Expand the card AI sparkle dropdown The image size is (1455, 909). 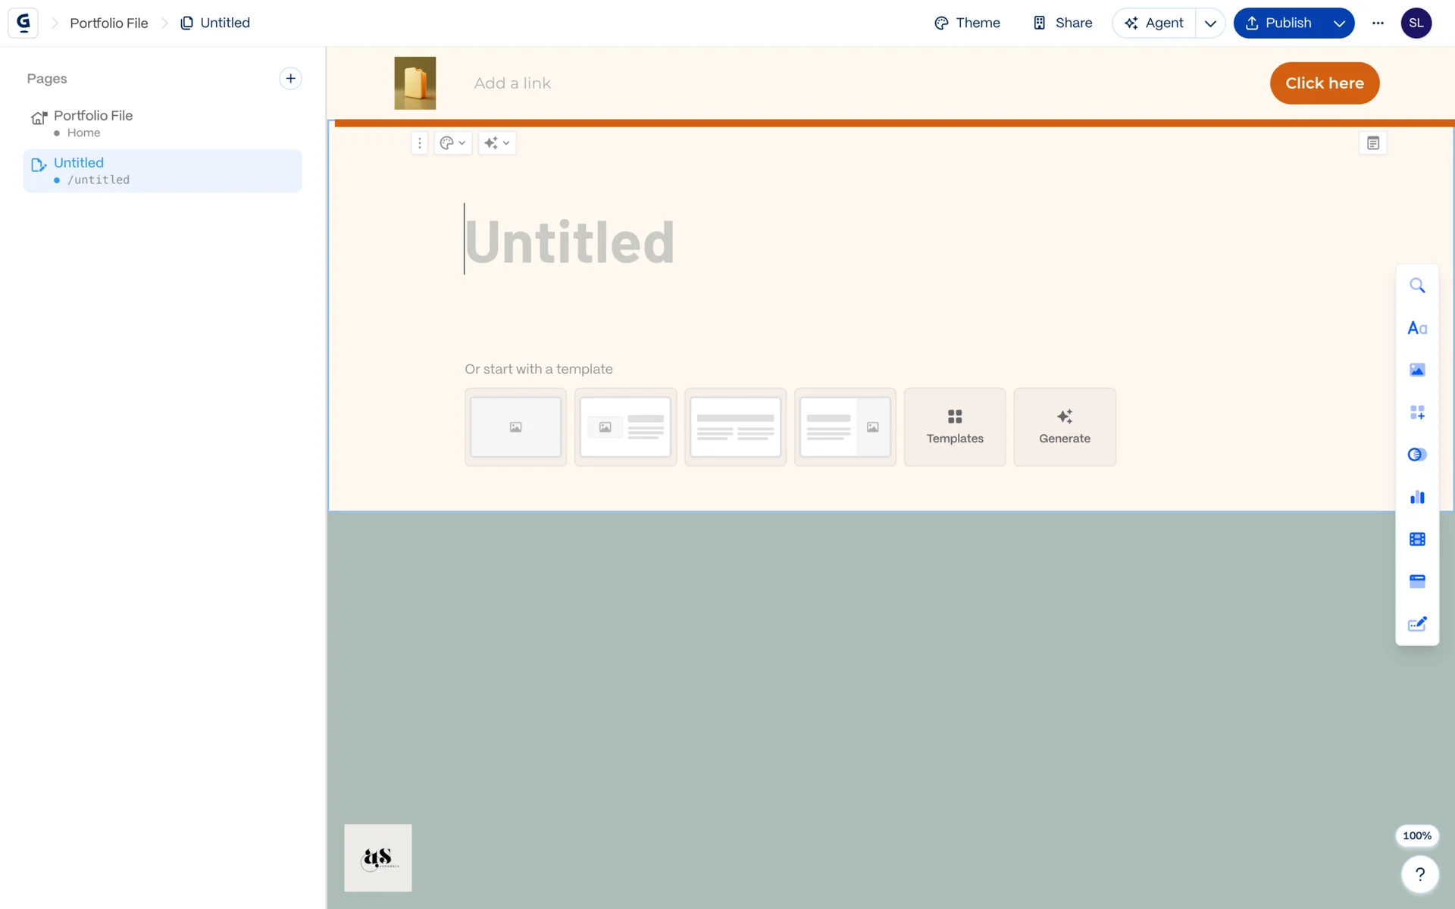point(497,143)
